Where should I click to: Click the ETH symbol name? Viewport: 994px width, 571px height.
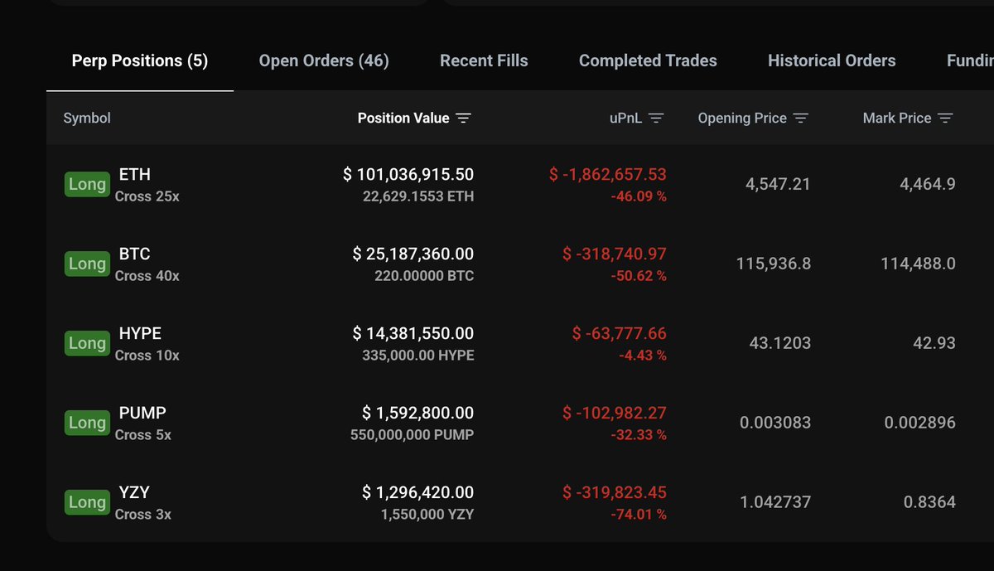135,174
